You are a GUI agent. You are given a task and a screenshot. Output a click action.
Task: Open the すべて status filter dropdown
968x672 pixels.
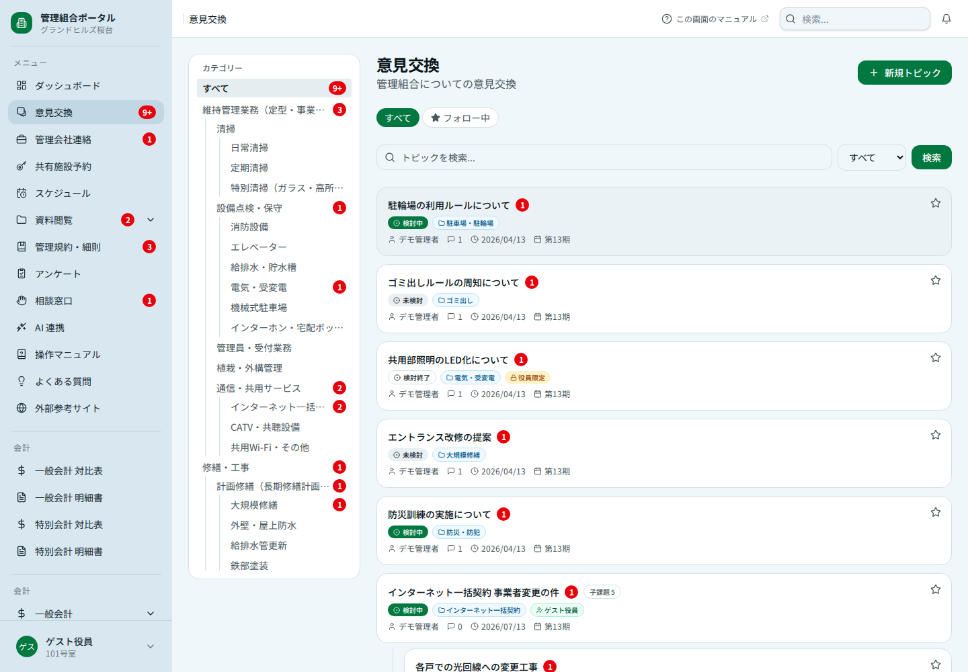tap(872, 157)
